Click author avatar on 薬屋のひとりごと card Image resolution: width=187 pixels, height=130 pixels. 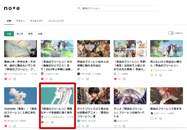(42, 74)
